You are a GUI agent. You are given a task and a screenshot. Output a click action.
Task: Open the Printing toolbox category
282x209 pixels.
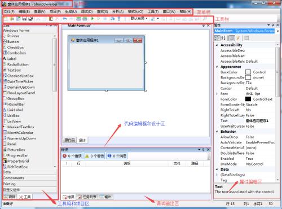click(30, 184)
